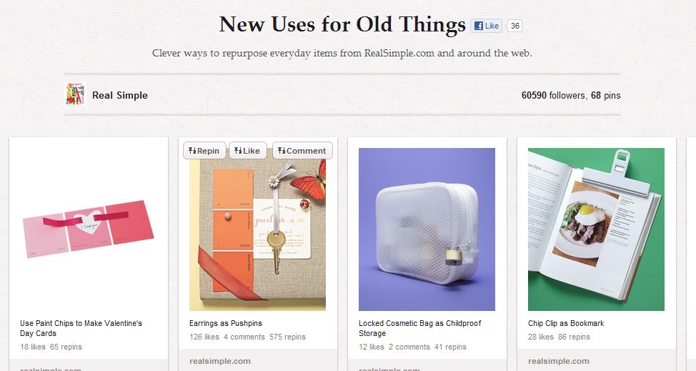Select the Locked Cosmetic Bag caption text

[419, 328]
